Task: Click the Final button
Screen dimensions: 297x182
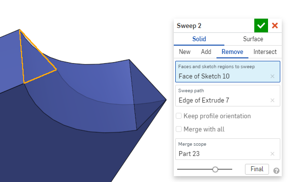Action: pyautogui.click(x=257, y=169)
